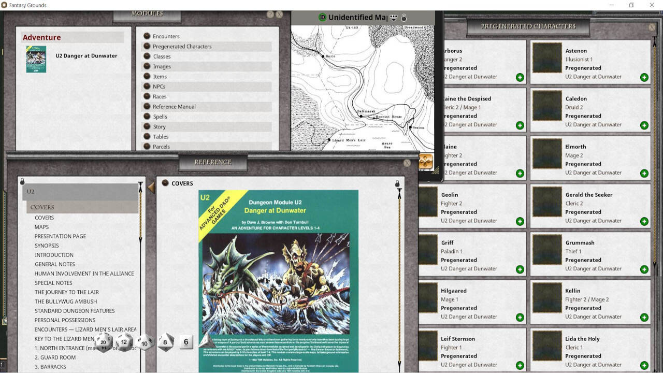Roll the d12 die
Viewport: 663px width, 373px height.
pyautogui.click(x=123, y=341)
